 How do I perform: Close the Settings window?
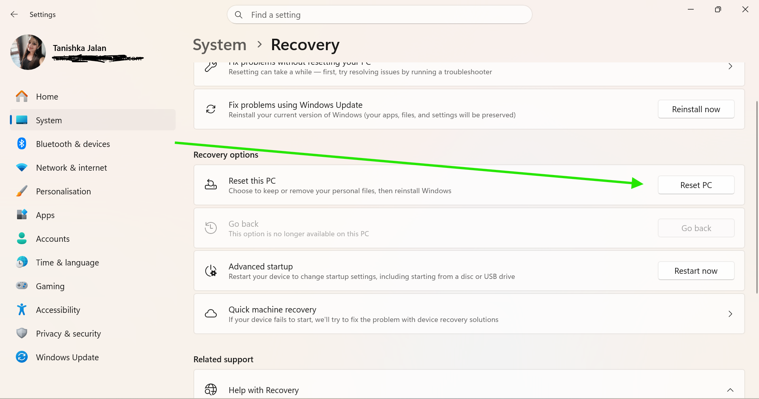[745, 9]
